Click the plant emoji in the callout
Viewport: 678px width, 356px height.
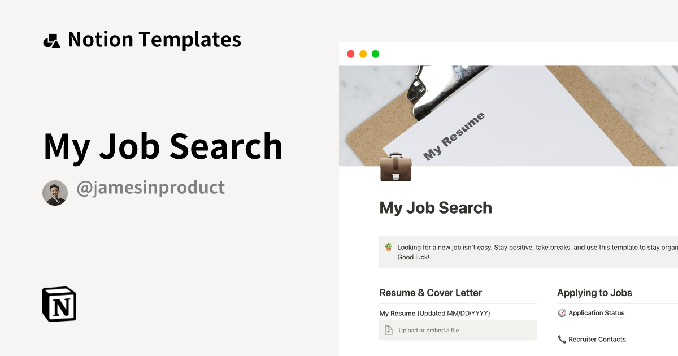click(x=389, y=247)
